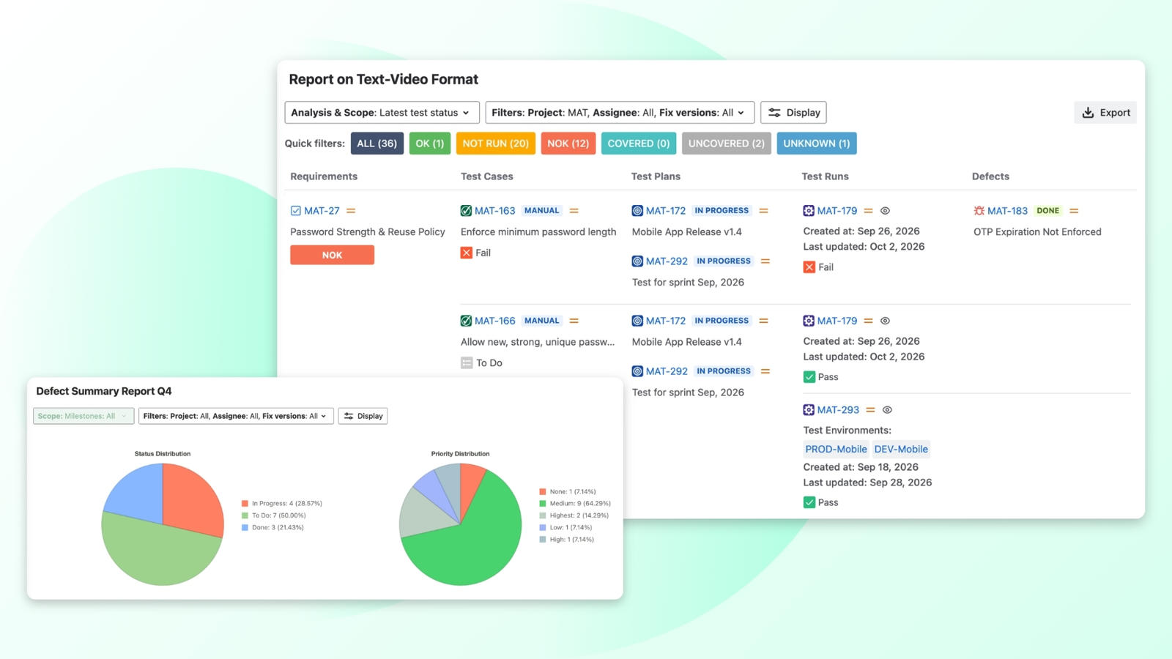Click the To Do status icon under MAT-166
This screenshot has width=1172, height=659.
(x=467, y=363)
